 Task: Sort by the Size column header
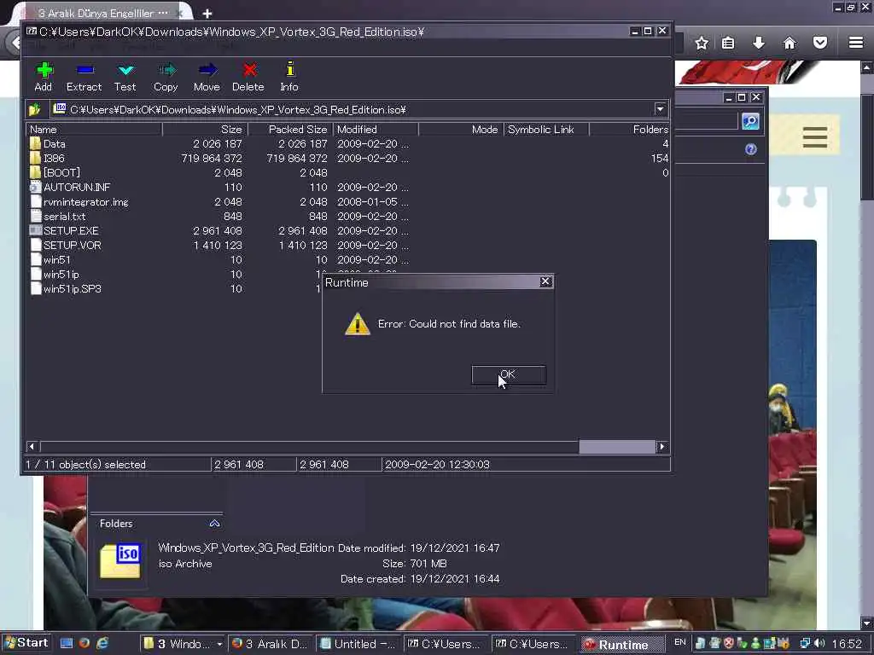(x=205, y=130)
